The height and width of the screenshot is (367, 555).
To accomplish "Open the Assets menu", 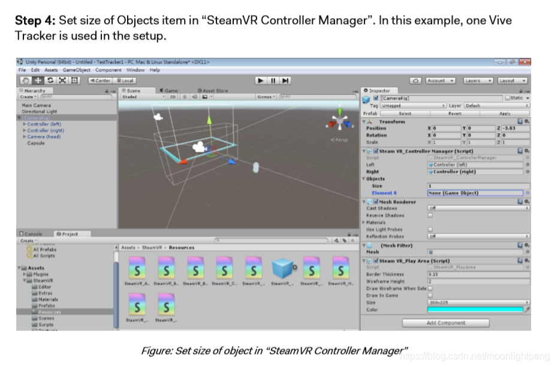I will point(51,70).
